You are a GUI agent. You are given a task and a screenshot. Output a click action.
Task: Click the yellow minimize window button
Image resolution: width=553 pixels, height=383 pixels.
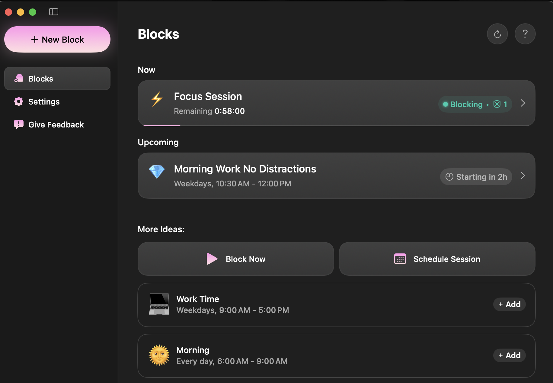pos(21,12)
